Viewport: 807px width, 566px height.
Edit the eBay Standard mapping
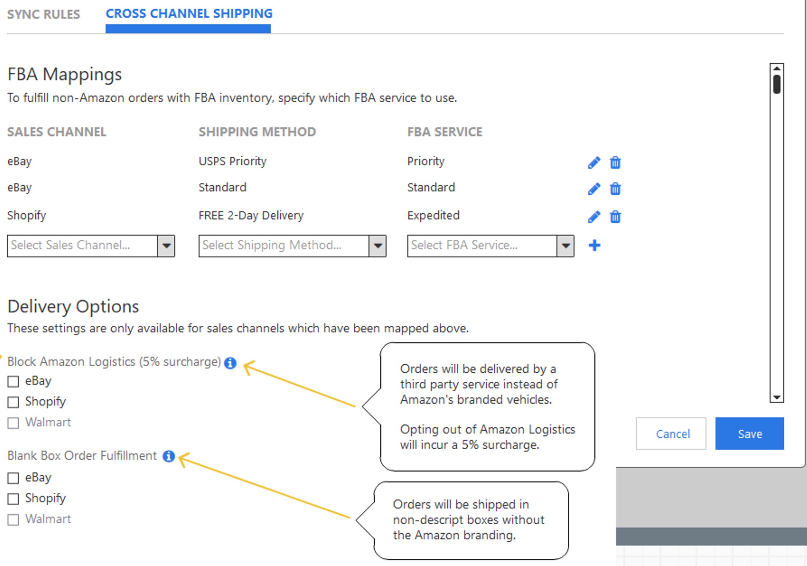coord(594,189)
